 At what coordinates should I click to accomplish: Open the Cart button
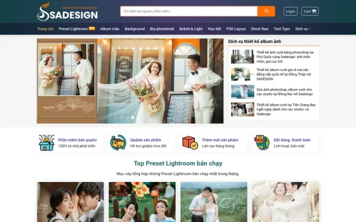click(310, 11)
